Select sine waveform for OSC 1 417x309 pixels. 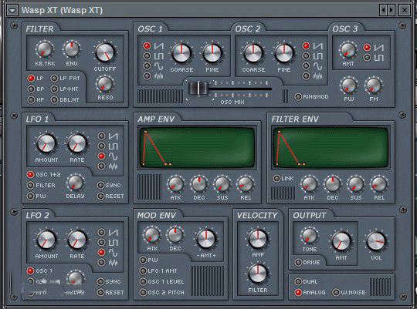tap(147, 65)
